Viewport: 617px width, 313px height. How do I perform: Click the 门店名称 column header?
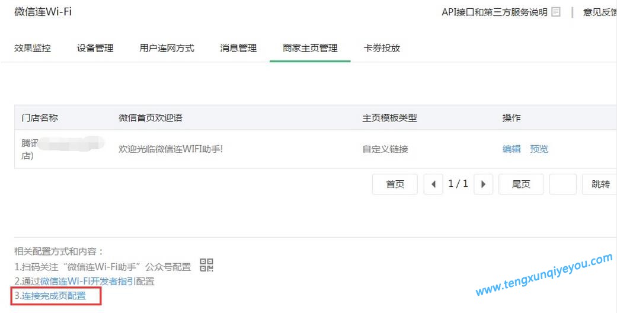[x=40, y=117]
